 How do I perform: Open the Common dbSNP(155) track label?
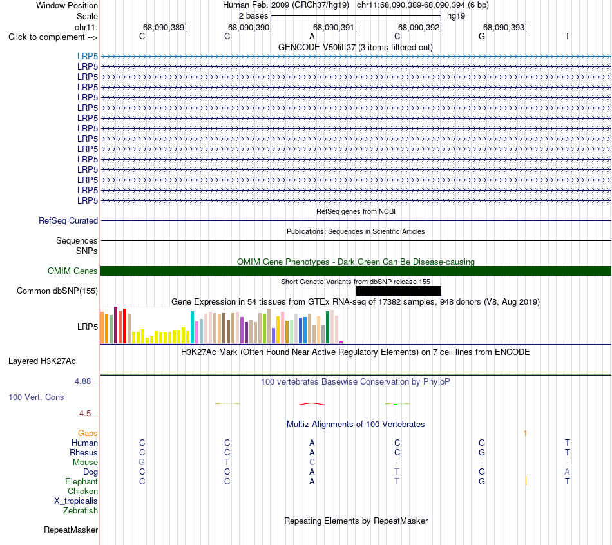57,291
